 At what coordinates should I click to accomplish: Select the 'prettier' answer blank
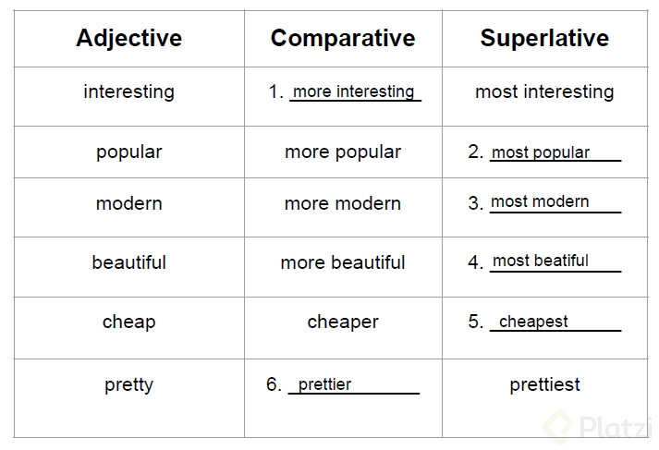tap(353, 384)
